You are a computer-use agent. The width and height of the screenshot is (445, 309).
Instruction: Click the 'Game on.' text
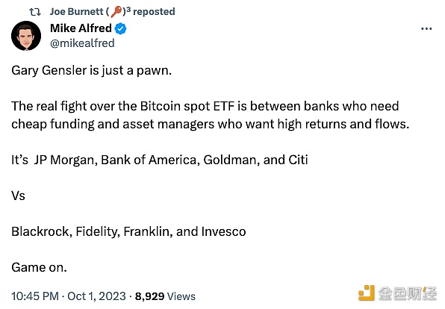pos(39,267)
